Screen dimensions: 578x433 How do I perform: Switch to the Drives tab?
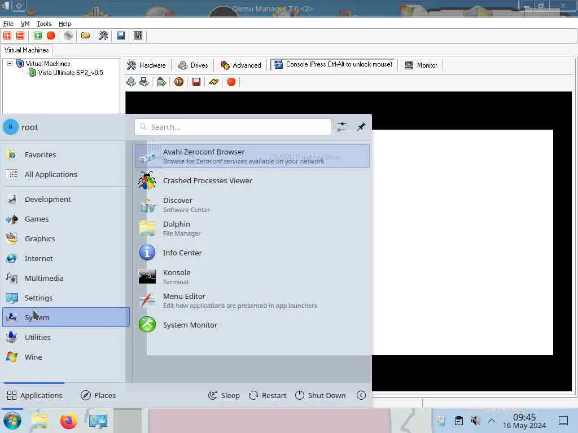pos(193,65)
